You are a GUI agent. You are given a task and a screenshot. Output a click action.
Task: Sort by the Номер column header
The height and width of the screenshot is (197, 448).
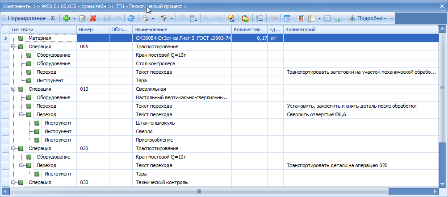pyautogui.click(x=93, y=29)
